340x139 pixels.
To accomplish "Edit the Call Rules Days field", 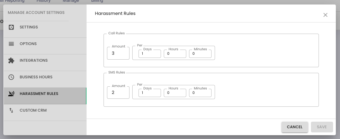I will [150, 54].
